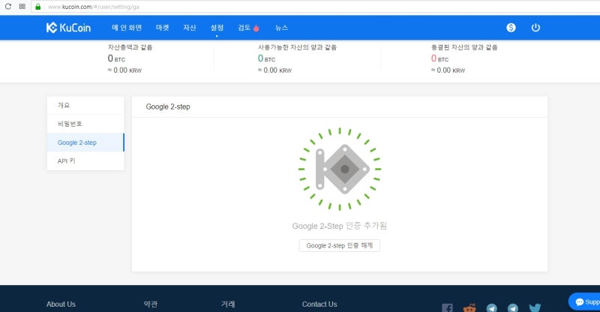Screen dimensions: 600x312
Task: Open the Reddit footer icon
Action: 469,307
